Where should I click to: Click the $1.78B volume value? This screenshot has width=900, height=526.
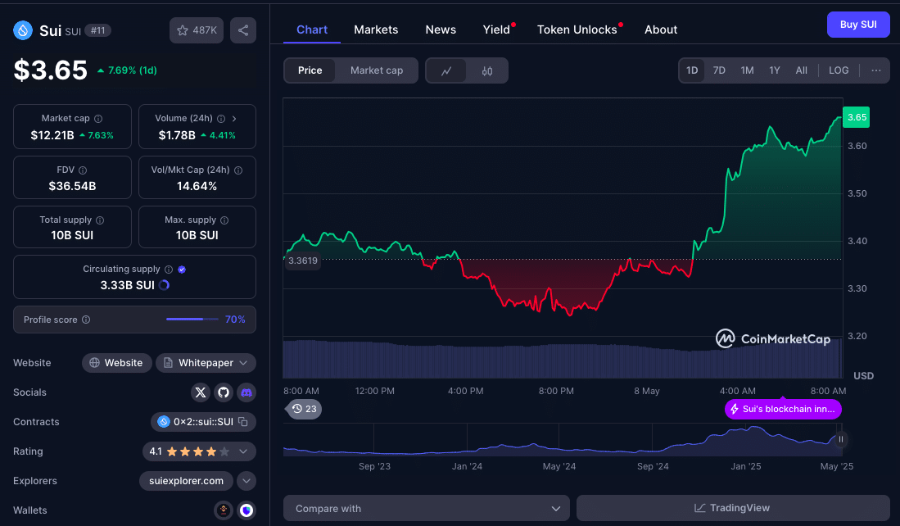177,135
